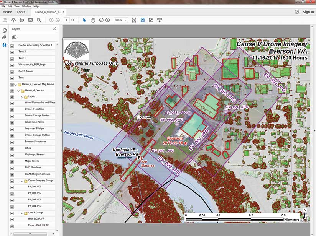This screenshot has height=236, width=316.
Task: Select the Hand pan tool
Action: click(x=93, y=20)
